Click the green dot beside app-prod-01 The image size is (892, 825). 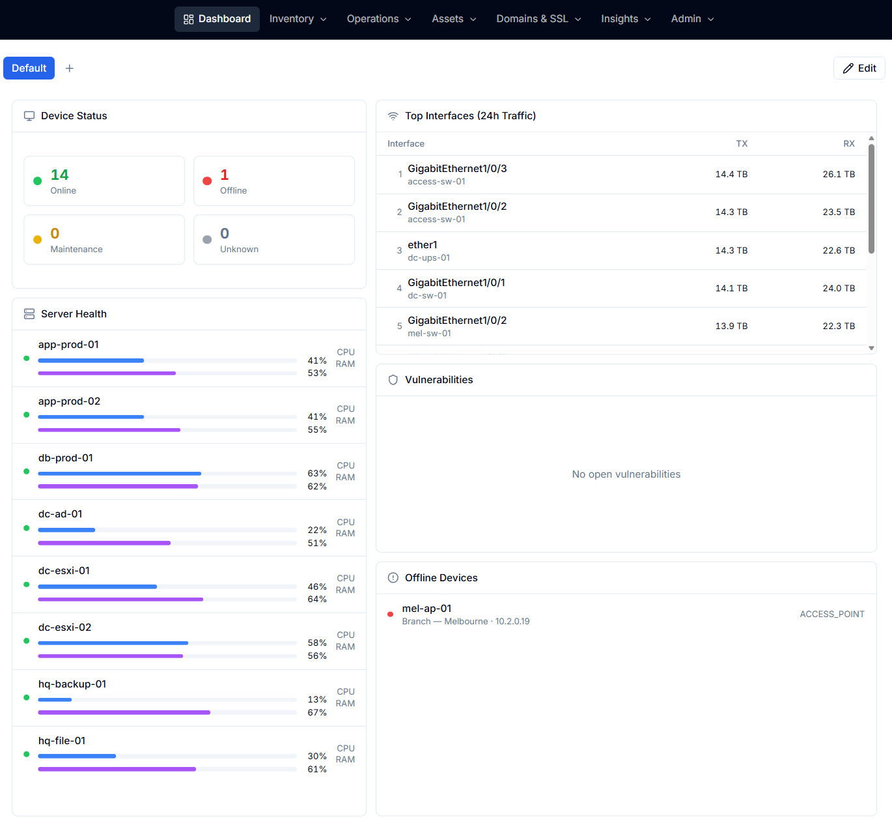coord(27,358)
